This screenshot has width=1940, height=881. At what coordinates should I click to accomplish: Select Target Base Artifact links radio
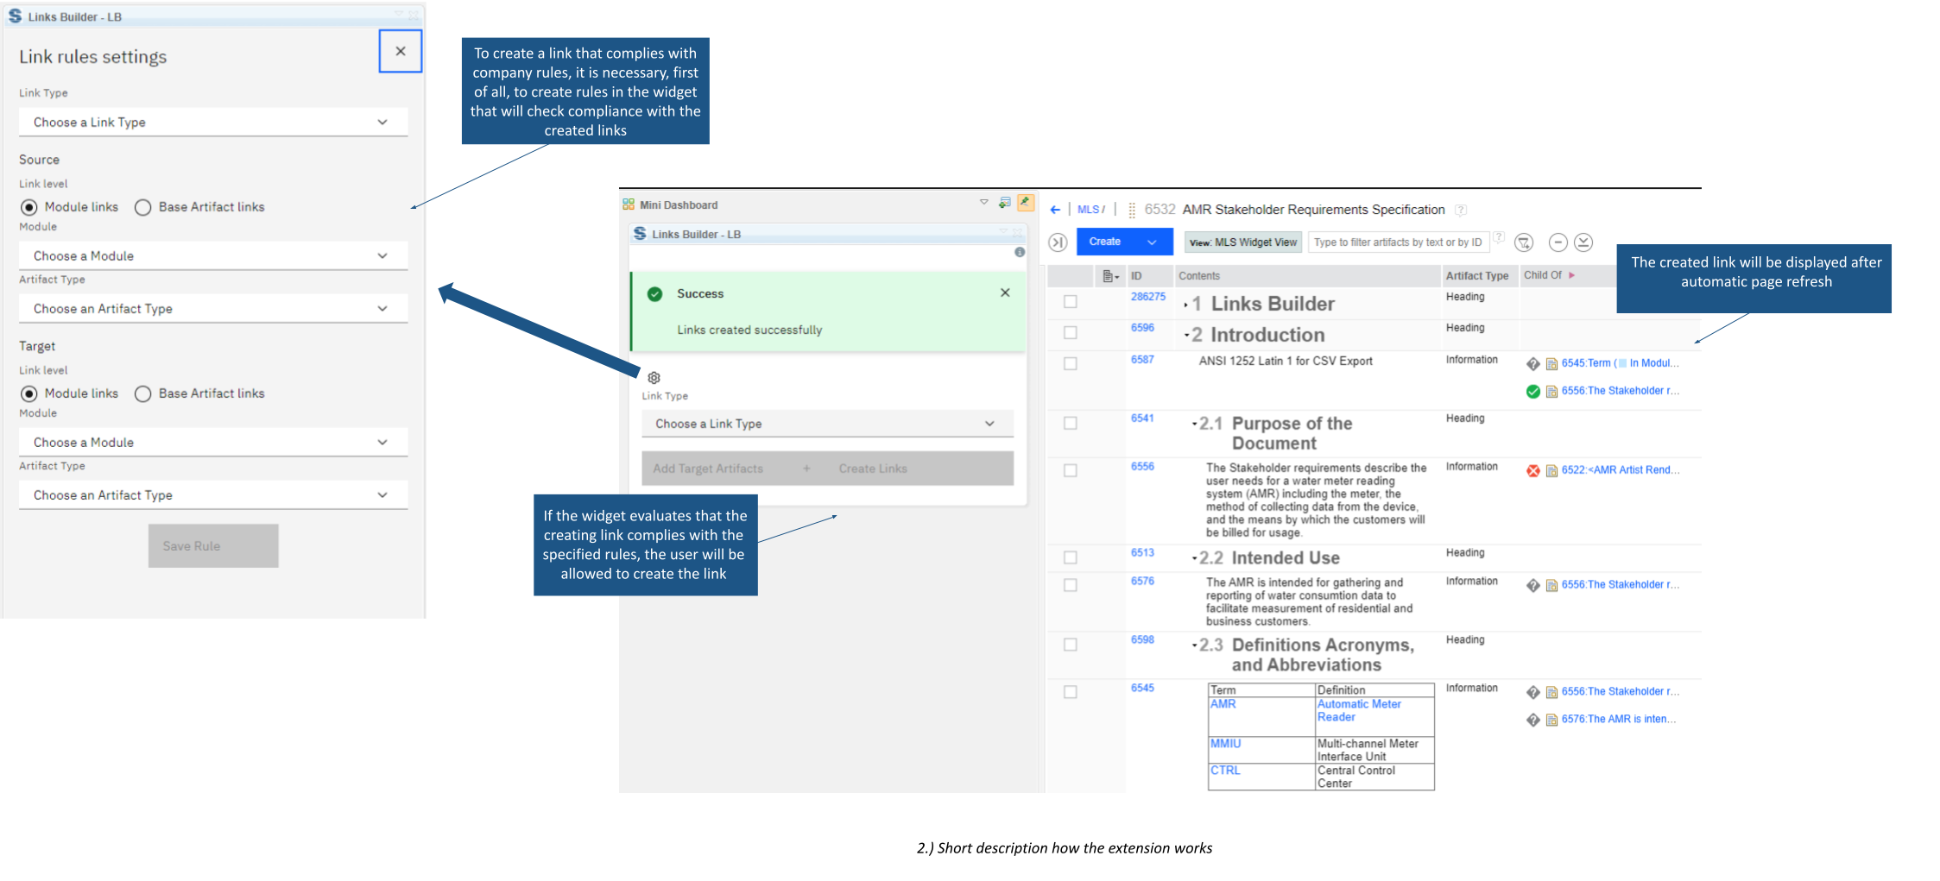[143, 393]
